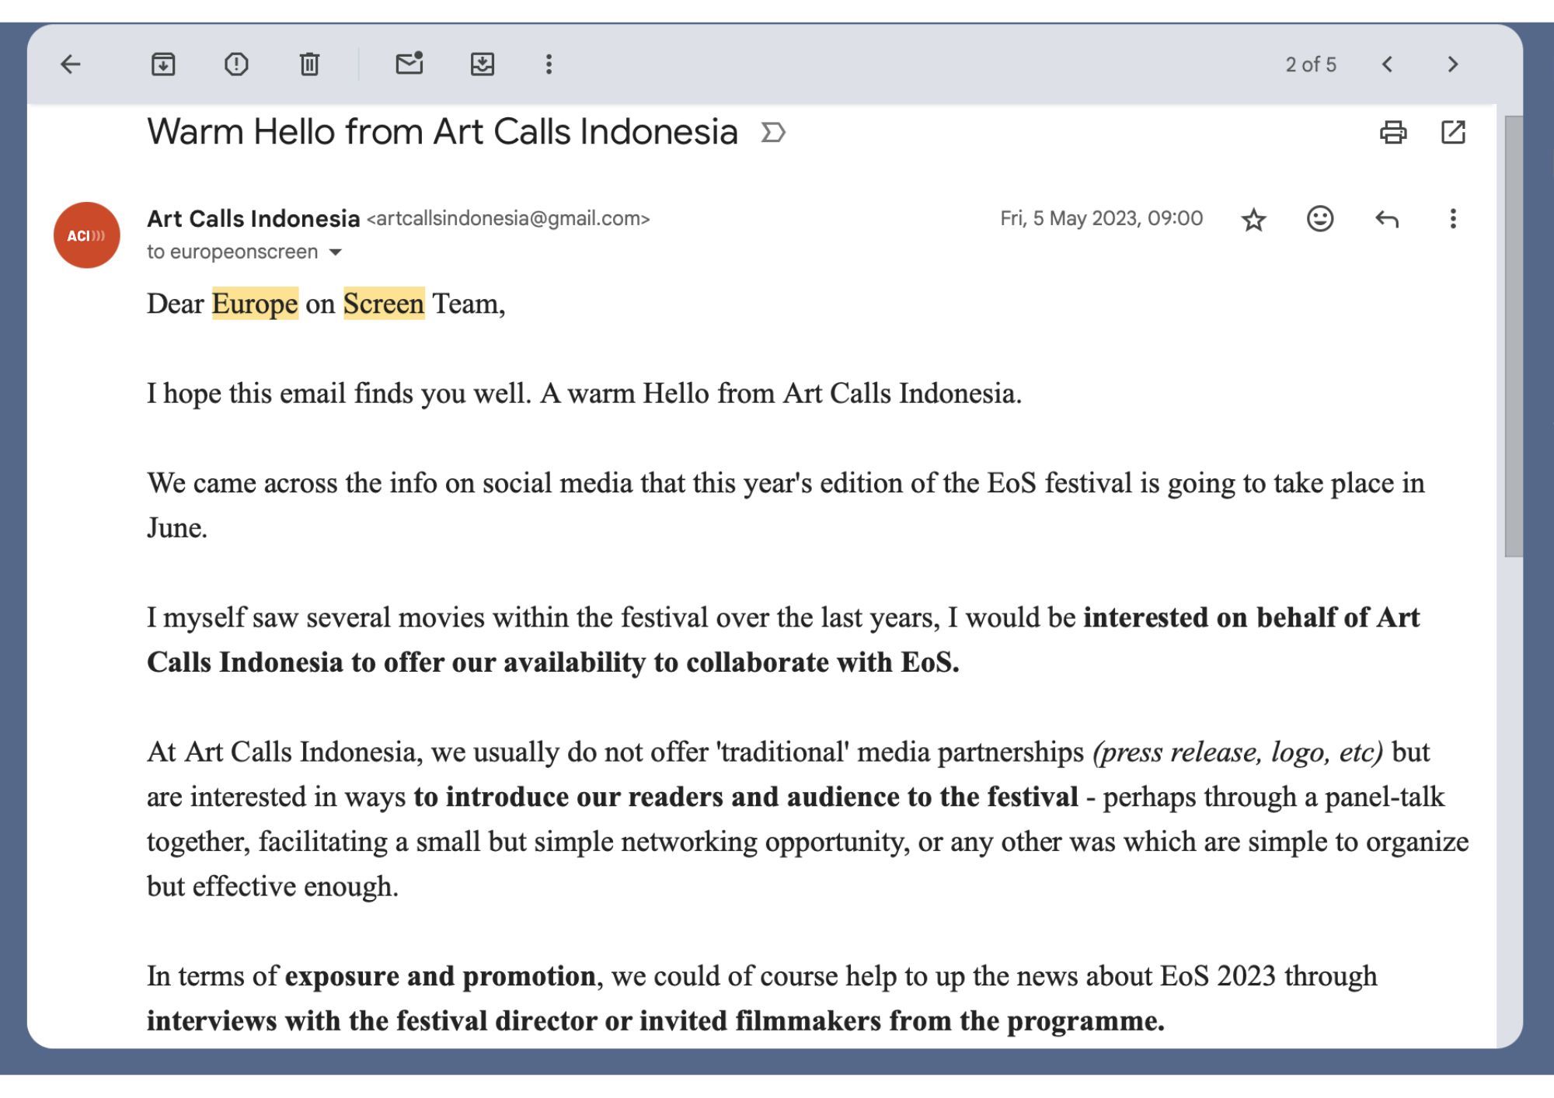Report this email as spam

(x=236, y=64)
